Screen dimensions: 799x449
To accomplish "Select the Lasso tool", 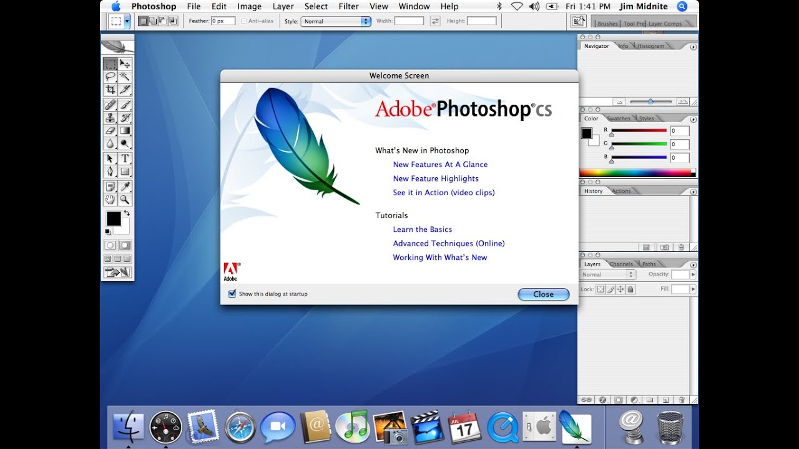I will (x=110, y=77).
